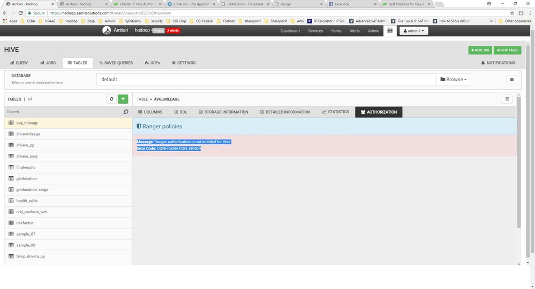The height and width of the screenshot is (289, 535).
Task: Click the TABLE breadcrumb link
Action: point(142,99)
